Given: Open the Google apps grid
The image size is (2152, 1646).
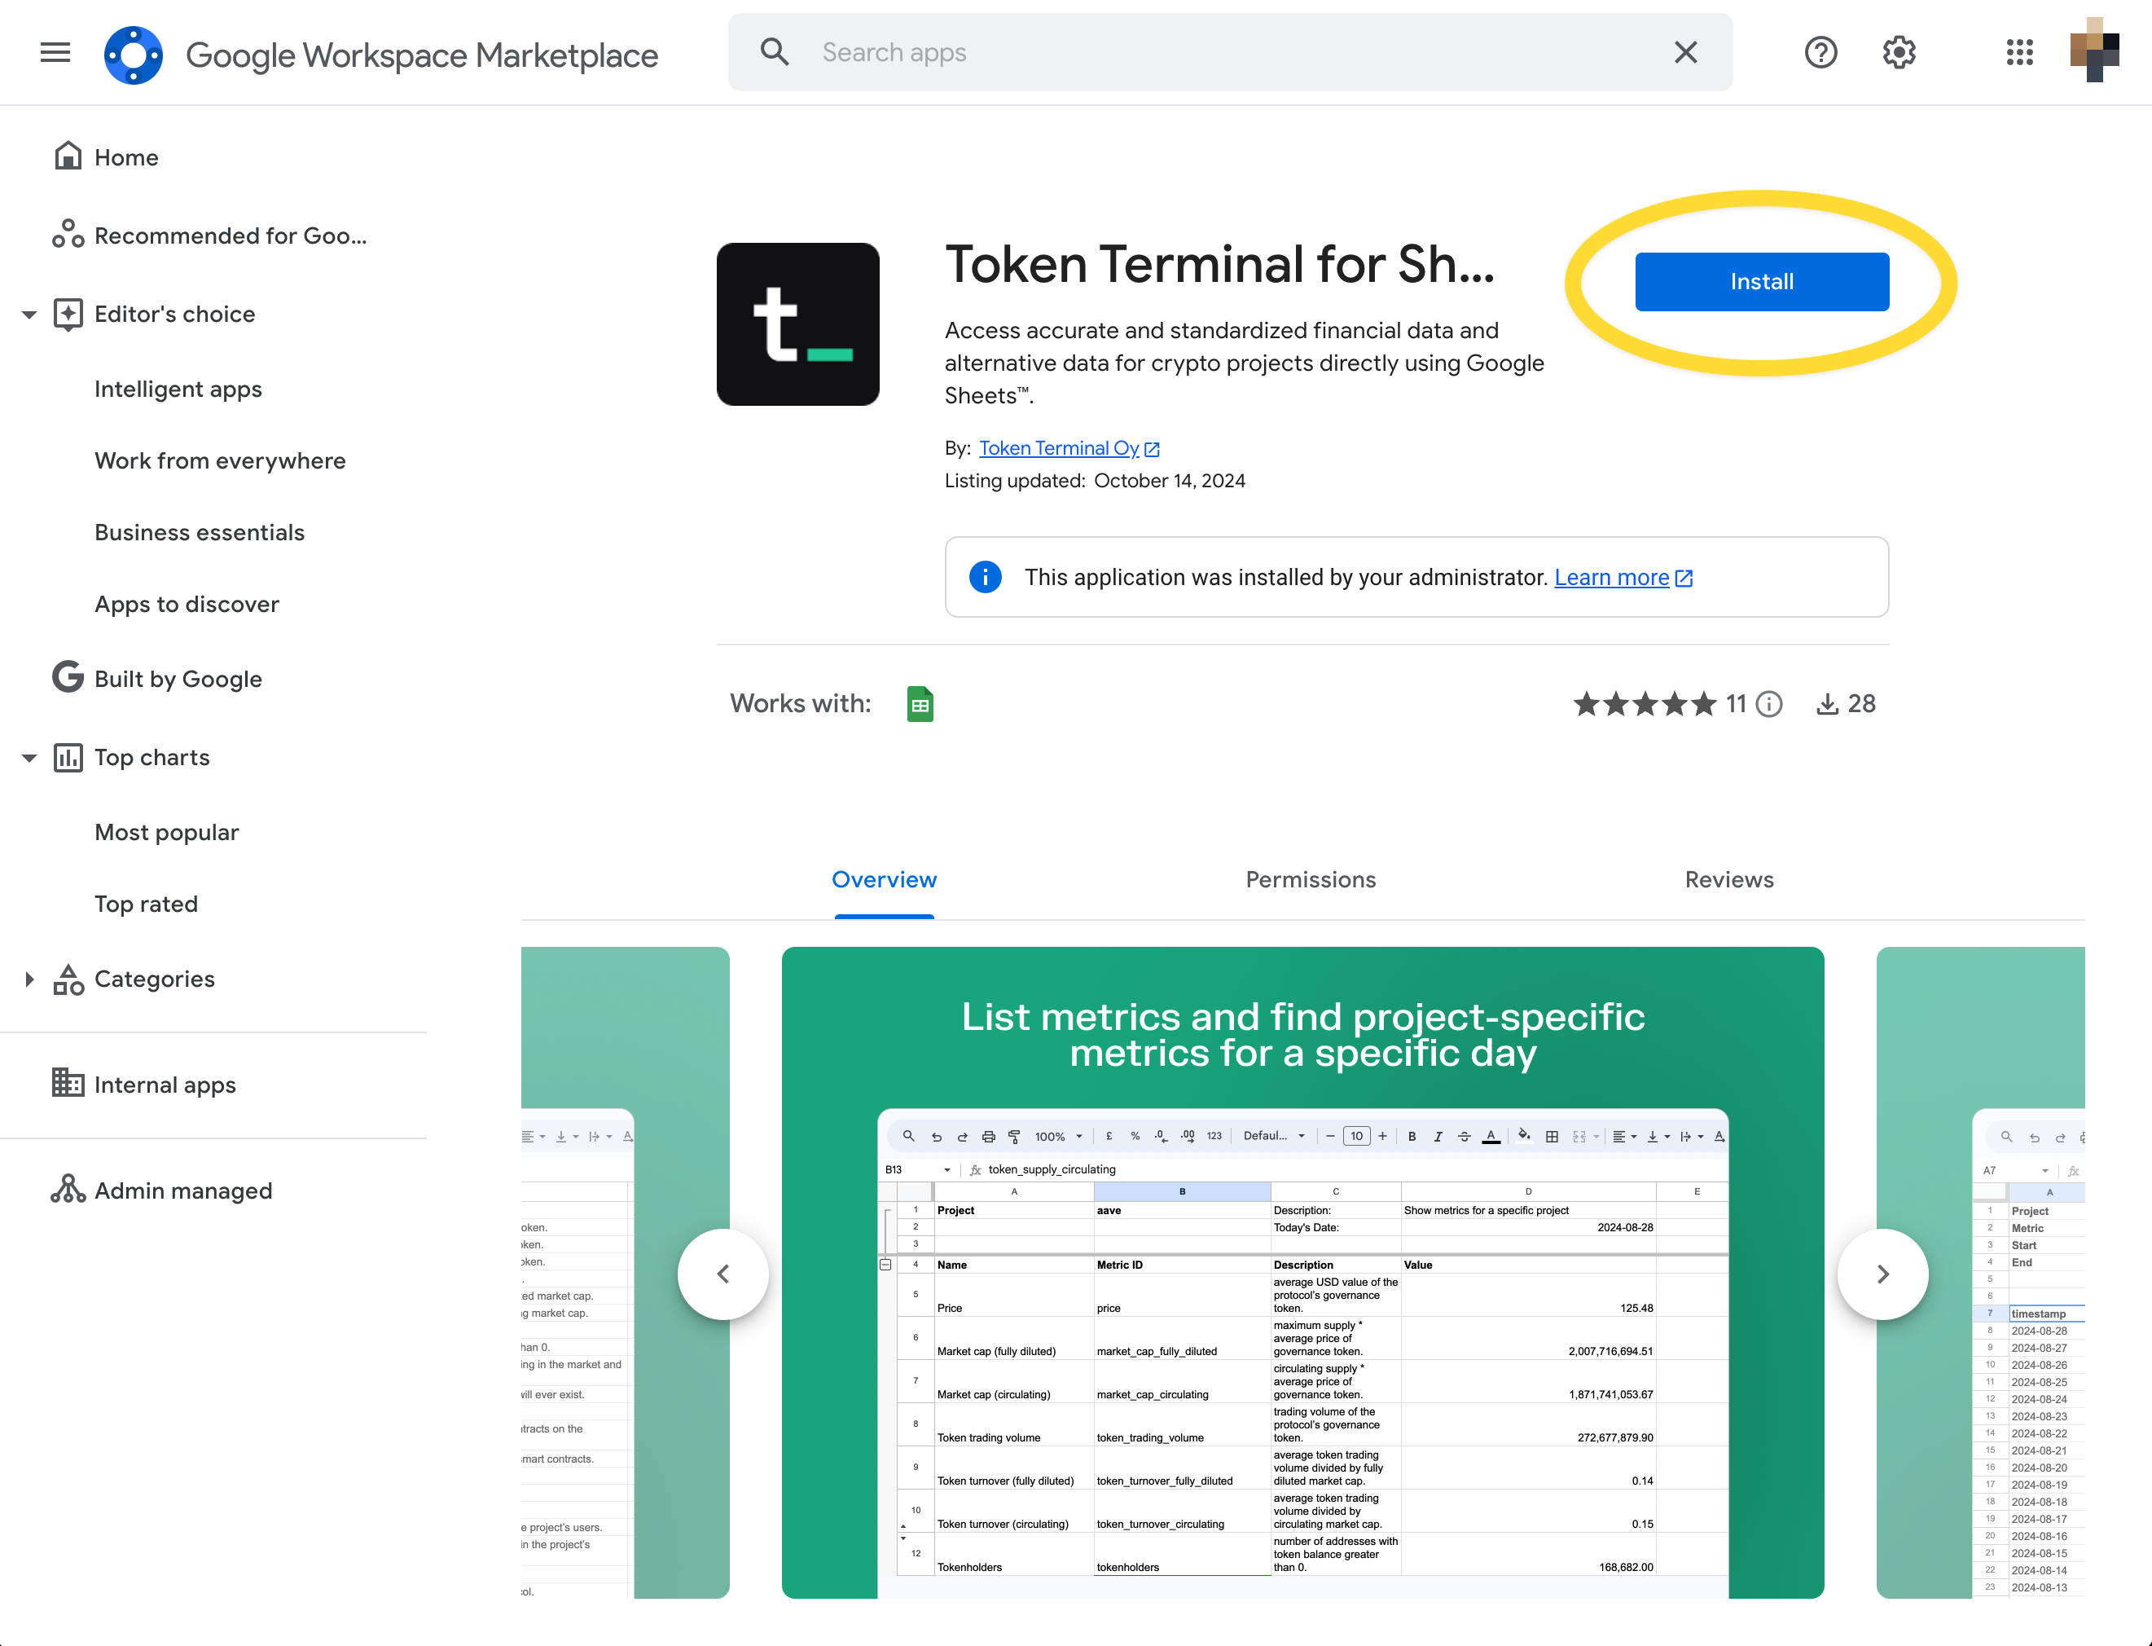Looking at the screenshot, I should [x=2020, y=52].
